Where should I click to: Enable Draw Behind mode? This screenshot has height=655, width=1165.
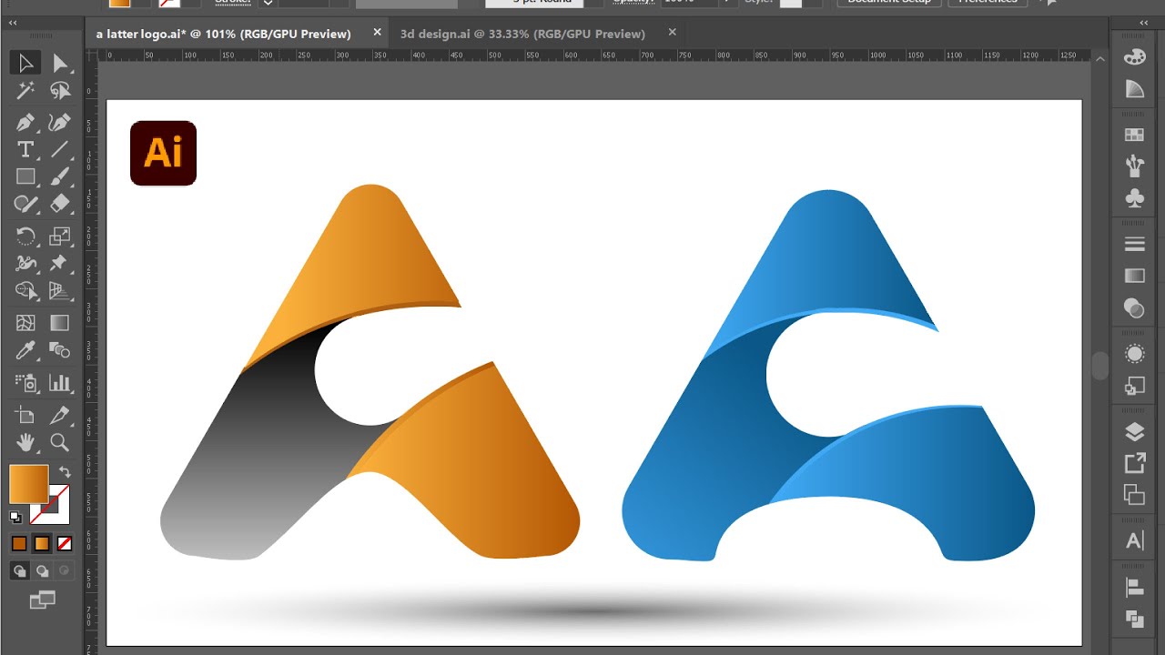42,571
